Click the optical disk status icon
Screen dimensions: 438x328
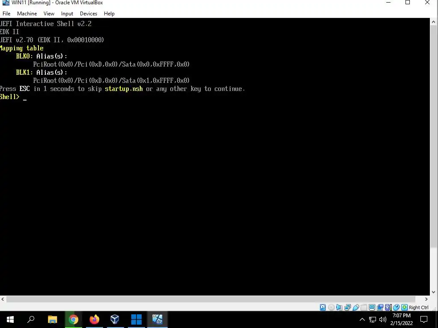click(331, 307)
